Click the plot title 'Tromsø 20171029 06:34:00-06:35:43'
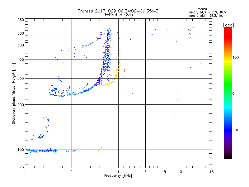249x187 pixels. pos(118,11)
